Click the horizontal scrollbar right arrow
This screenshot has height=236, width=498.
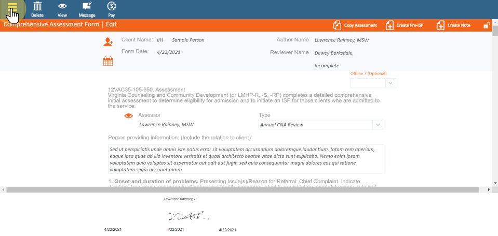pos(488,190)
